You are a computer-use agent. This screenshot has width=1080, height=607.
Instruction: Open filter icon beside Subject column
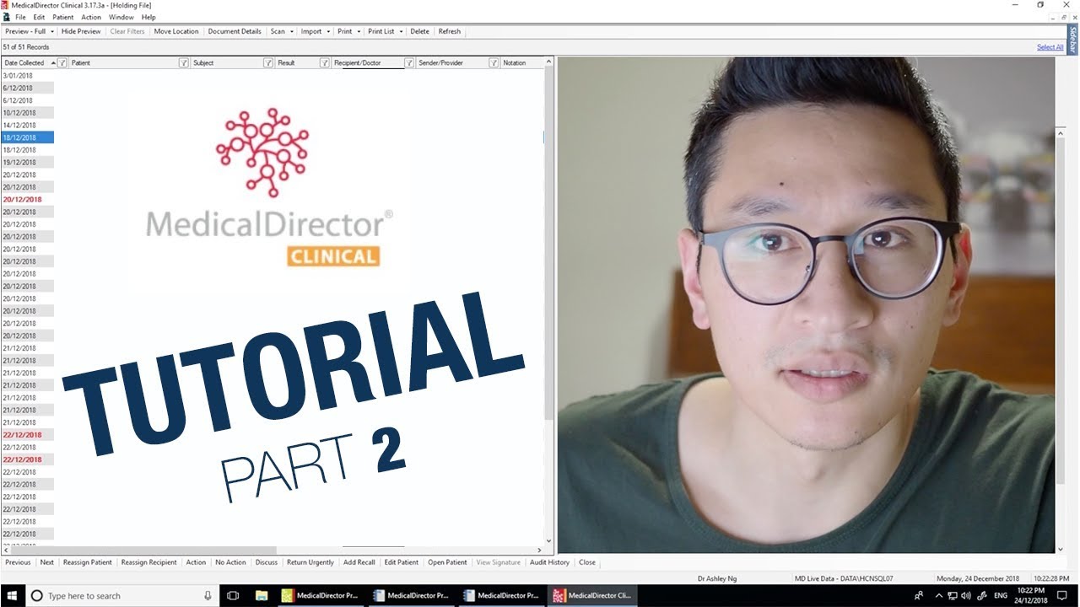(x=268, y=63)
